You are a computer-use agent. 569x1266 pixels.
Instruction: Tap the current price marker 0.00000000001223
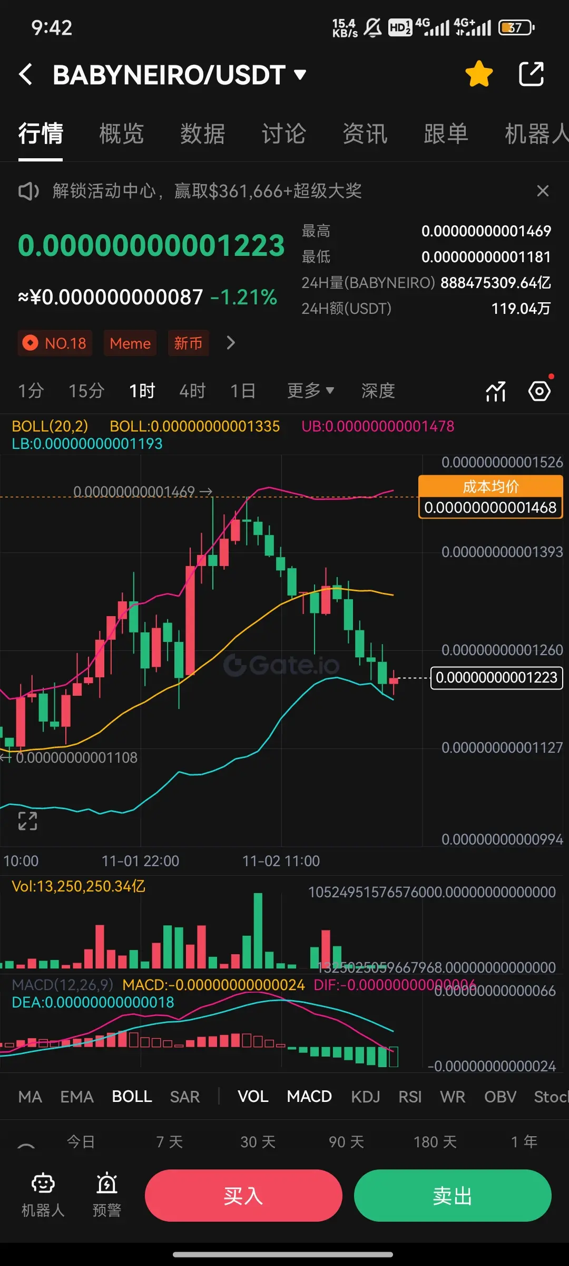(x=497, y=677)
